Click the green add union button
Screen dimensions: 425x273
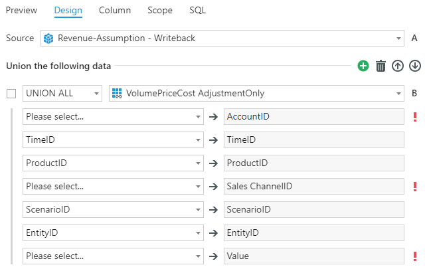point(363,66)
